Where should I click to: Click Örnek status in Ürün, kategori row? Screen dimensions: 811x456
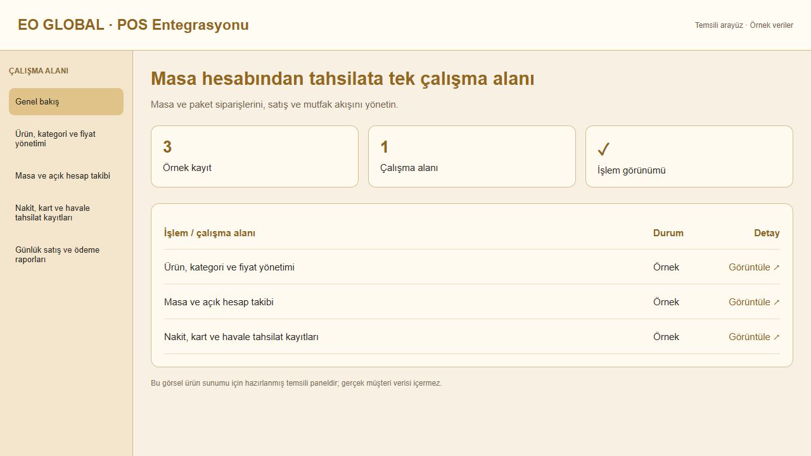[x=666, y=267]
